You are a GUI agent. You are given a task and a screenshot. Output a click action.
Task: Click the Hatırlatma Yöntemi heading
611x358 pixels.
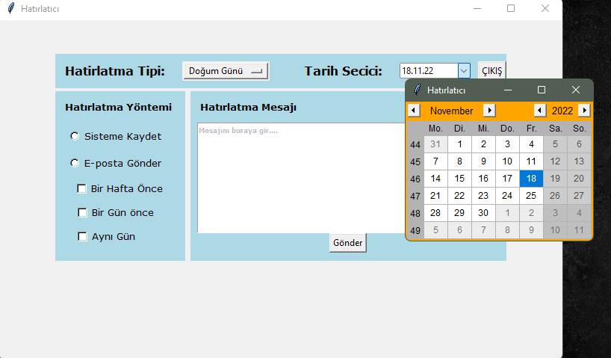point(119,107)
